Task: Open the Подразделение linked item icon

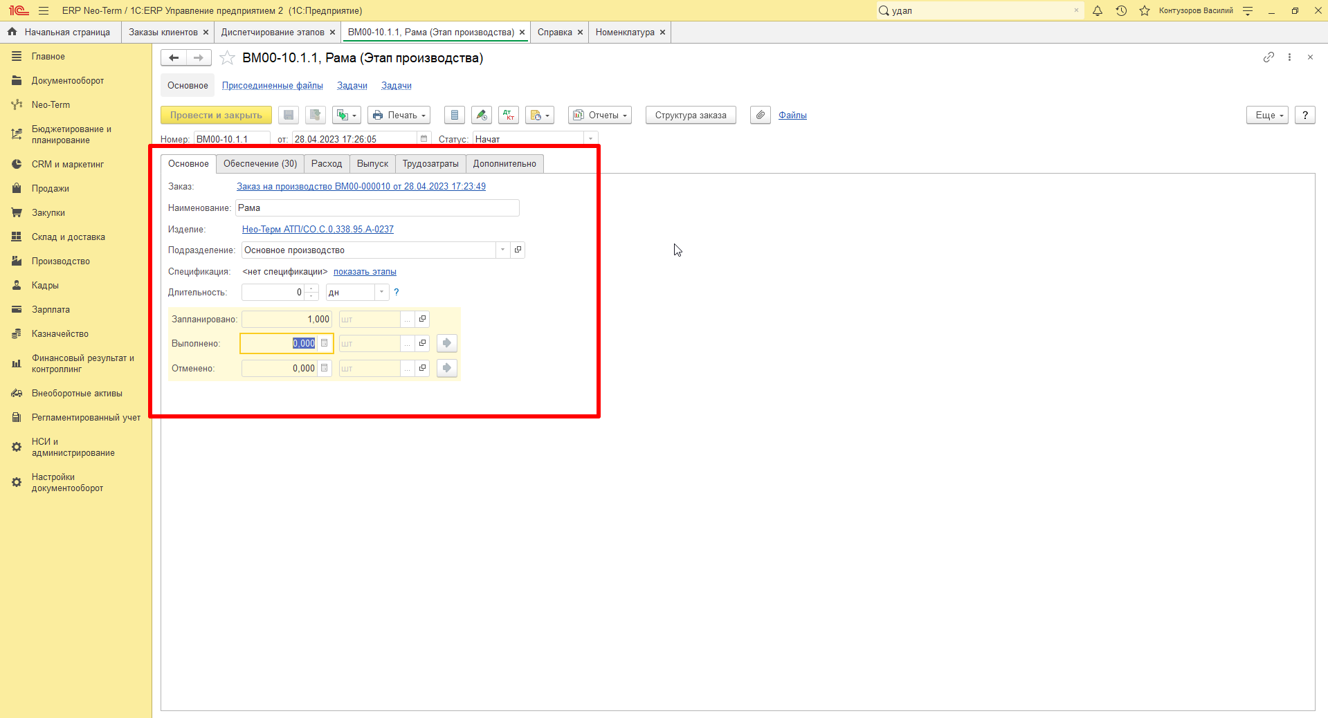Action: (518, 250)
